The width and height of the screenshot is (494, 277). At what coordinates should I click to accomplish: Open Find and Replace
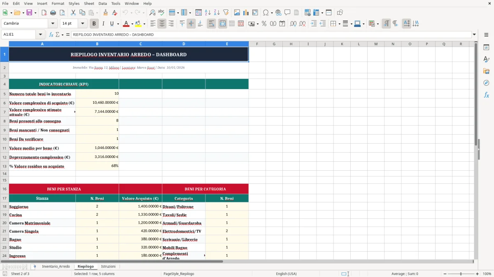click(152, 13)
